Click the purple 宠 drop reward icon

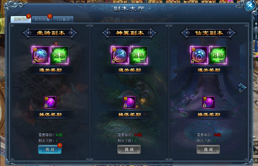[x=209, y=102]
